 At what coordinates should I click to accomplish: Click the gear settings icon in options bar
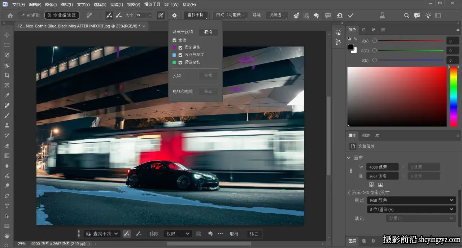(174, 16)
